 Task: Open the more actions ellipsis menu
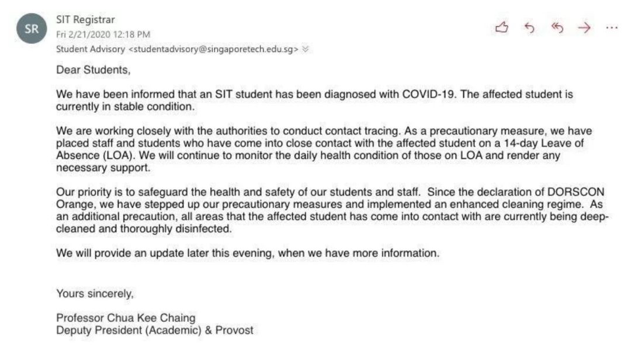click(611, 28)
